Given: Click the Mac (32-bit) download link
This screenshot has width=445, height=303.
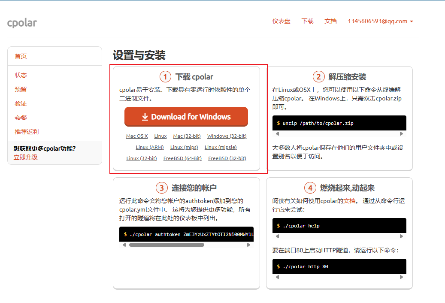Looking at the screenshot, I should coord(187,136).
